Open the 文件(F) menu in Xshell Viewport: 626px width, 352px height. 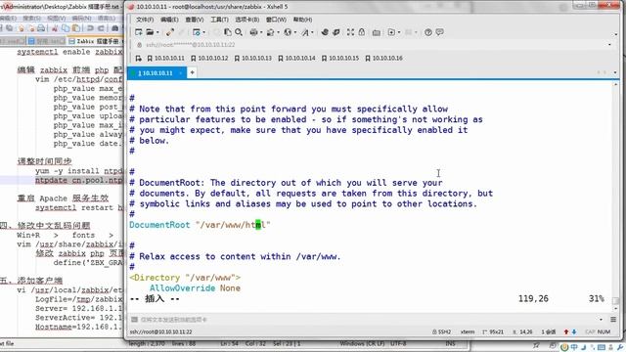145,20
